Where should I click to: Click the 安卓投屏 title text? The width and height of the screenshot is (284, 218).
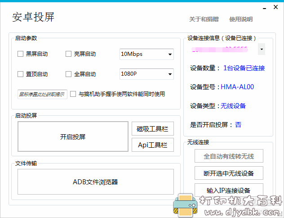[33, 17]
